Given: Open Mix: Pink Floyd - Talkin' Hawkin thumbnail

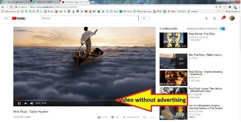Looking at the screenshot, I should [x=173, y=61].
